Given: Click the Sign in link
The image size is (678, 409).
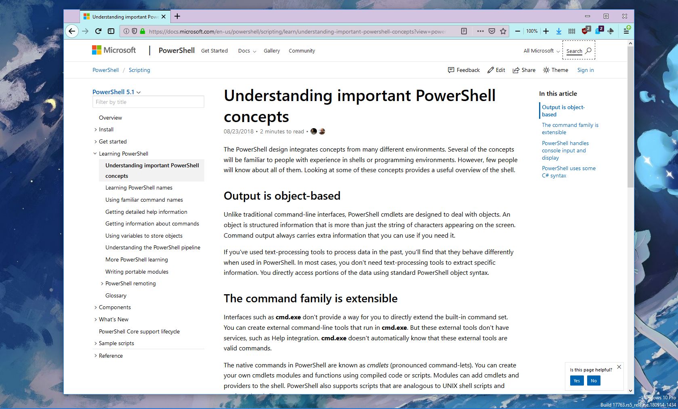Looking at the screenshot, I should click(586, 70).
